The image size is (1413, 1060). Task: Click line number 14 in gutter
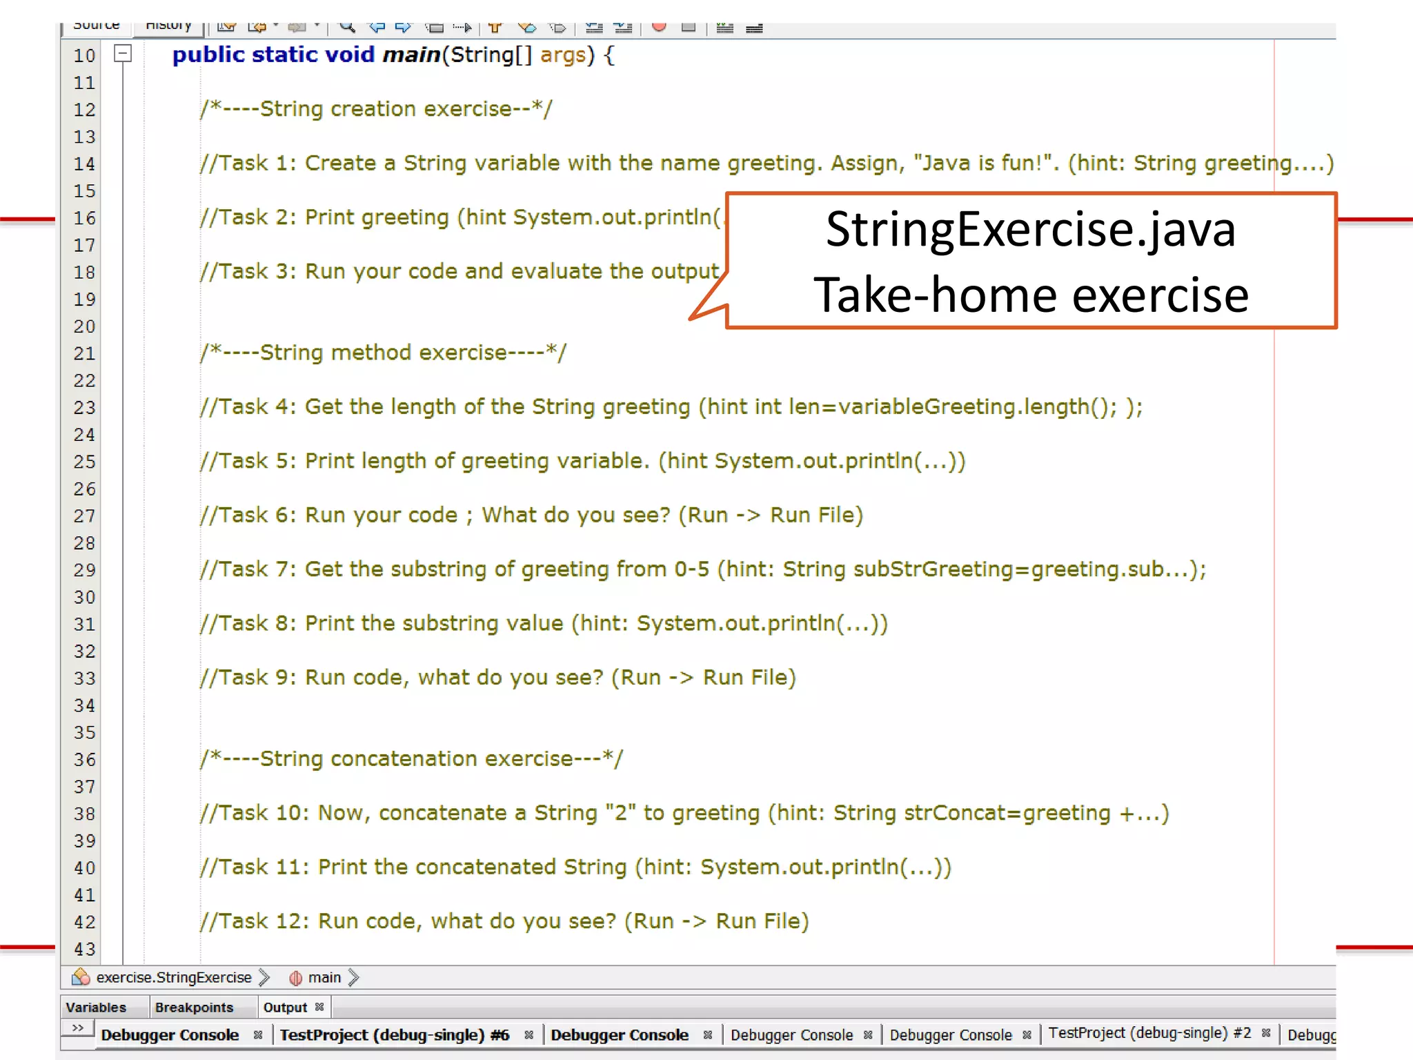[x=84, y=164]
